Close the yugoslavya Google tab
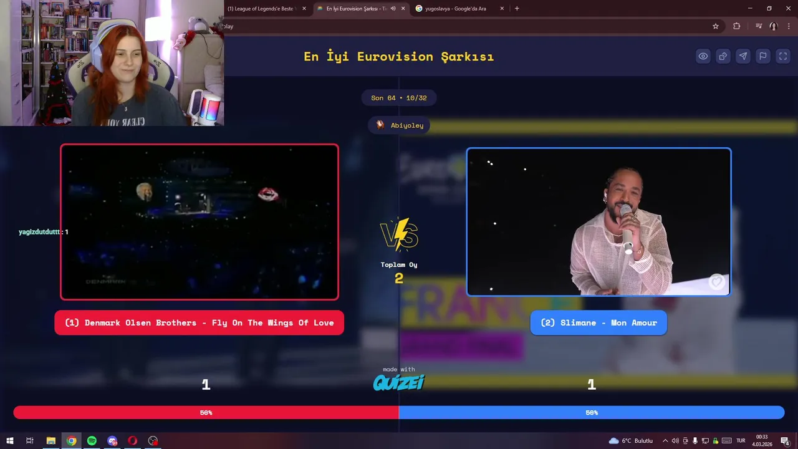The height and width of the screenshot is (449, 798). (502, 9)
